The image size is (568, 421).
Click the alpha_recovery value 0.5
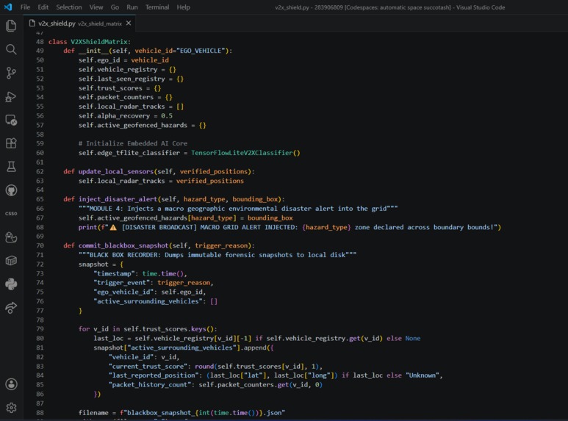[x=167, y=116]
